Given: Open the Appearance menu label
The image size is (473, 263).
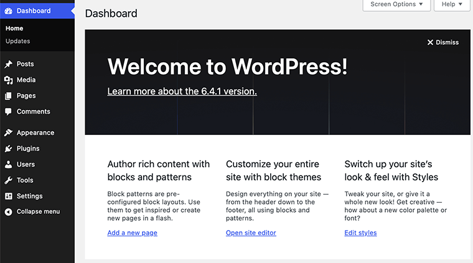Looking at the screenshot, I should [35, 132].
